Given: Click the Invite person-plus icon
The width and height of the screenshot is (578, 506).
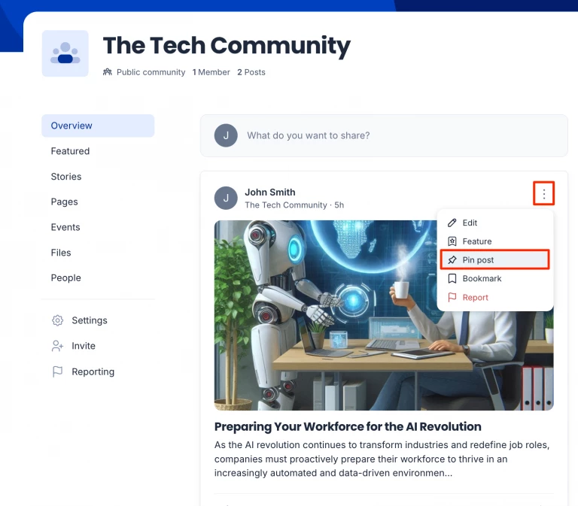Looking at the screenshot, I should (x=57, y=346).
